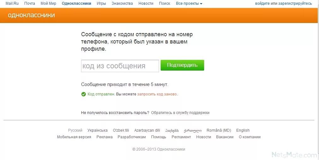Switch language to Română (MD)
Viewport: 319px width, 160px height.
pos(219,130)
